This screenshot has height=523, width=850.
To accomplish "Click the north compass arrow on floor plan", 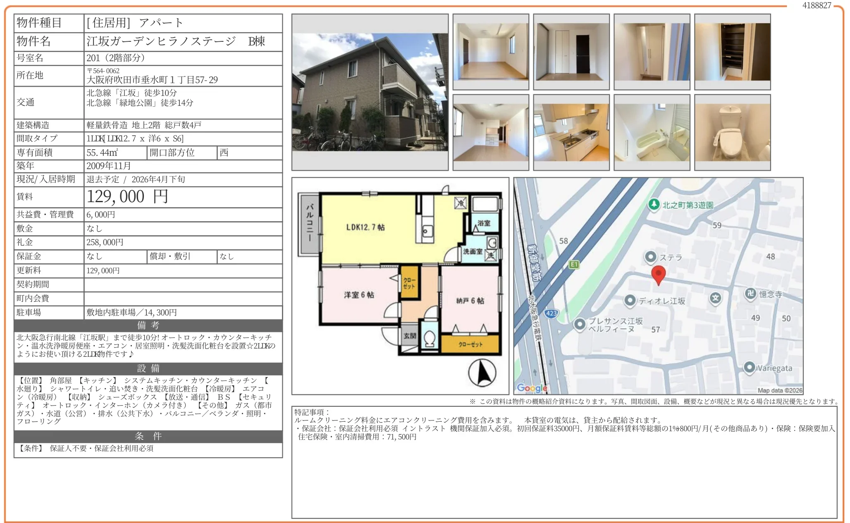I will tap(482, 373).
